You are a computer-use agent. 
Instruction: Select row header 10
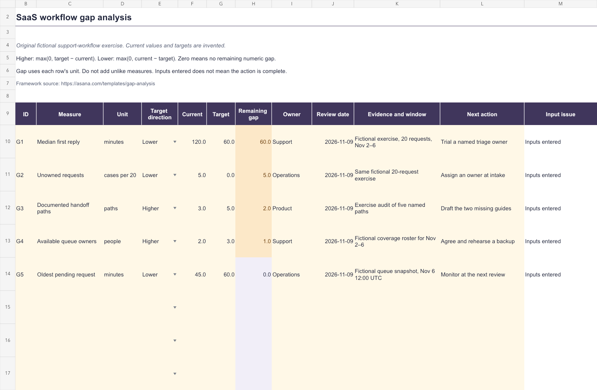coord(8,141)
